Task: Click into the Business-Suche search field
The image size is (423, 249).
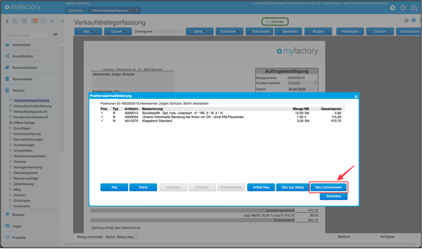Action: click(x=26, y=35)
